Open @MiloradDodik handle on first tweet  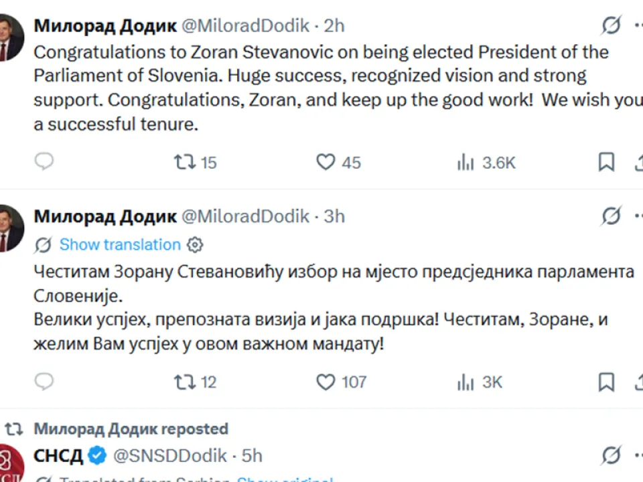click(246, 25)
